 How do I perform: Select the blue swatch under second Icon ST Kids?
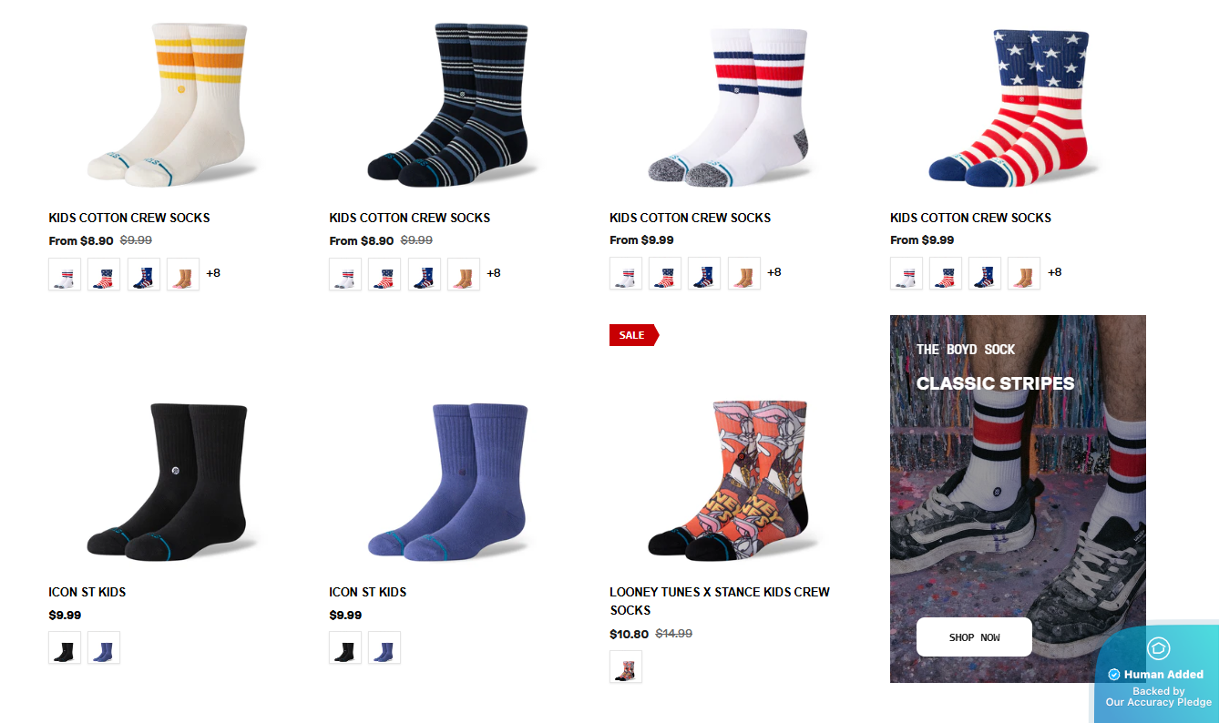pos(384,648)
